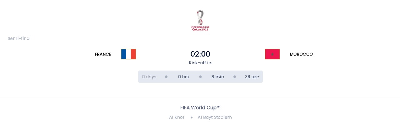Click the dot separating Al Khor and stadium
This screenshot has height=140, width=400.
(x=192, y=118)
